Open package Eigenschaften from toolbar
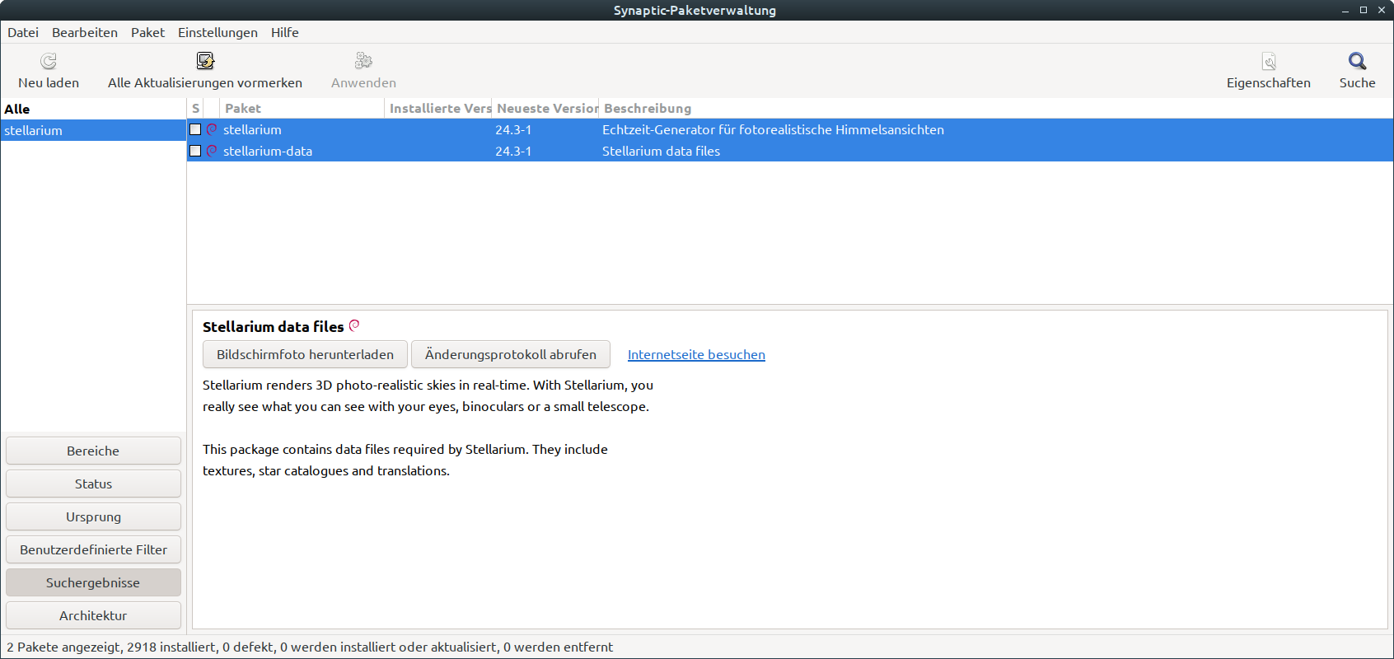This screenshot has height=659, width=1394. point(1269,71)
